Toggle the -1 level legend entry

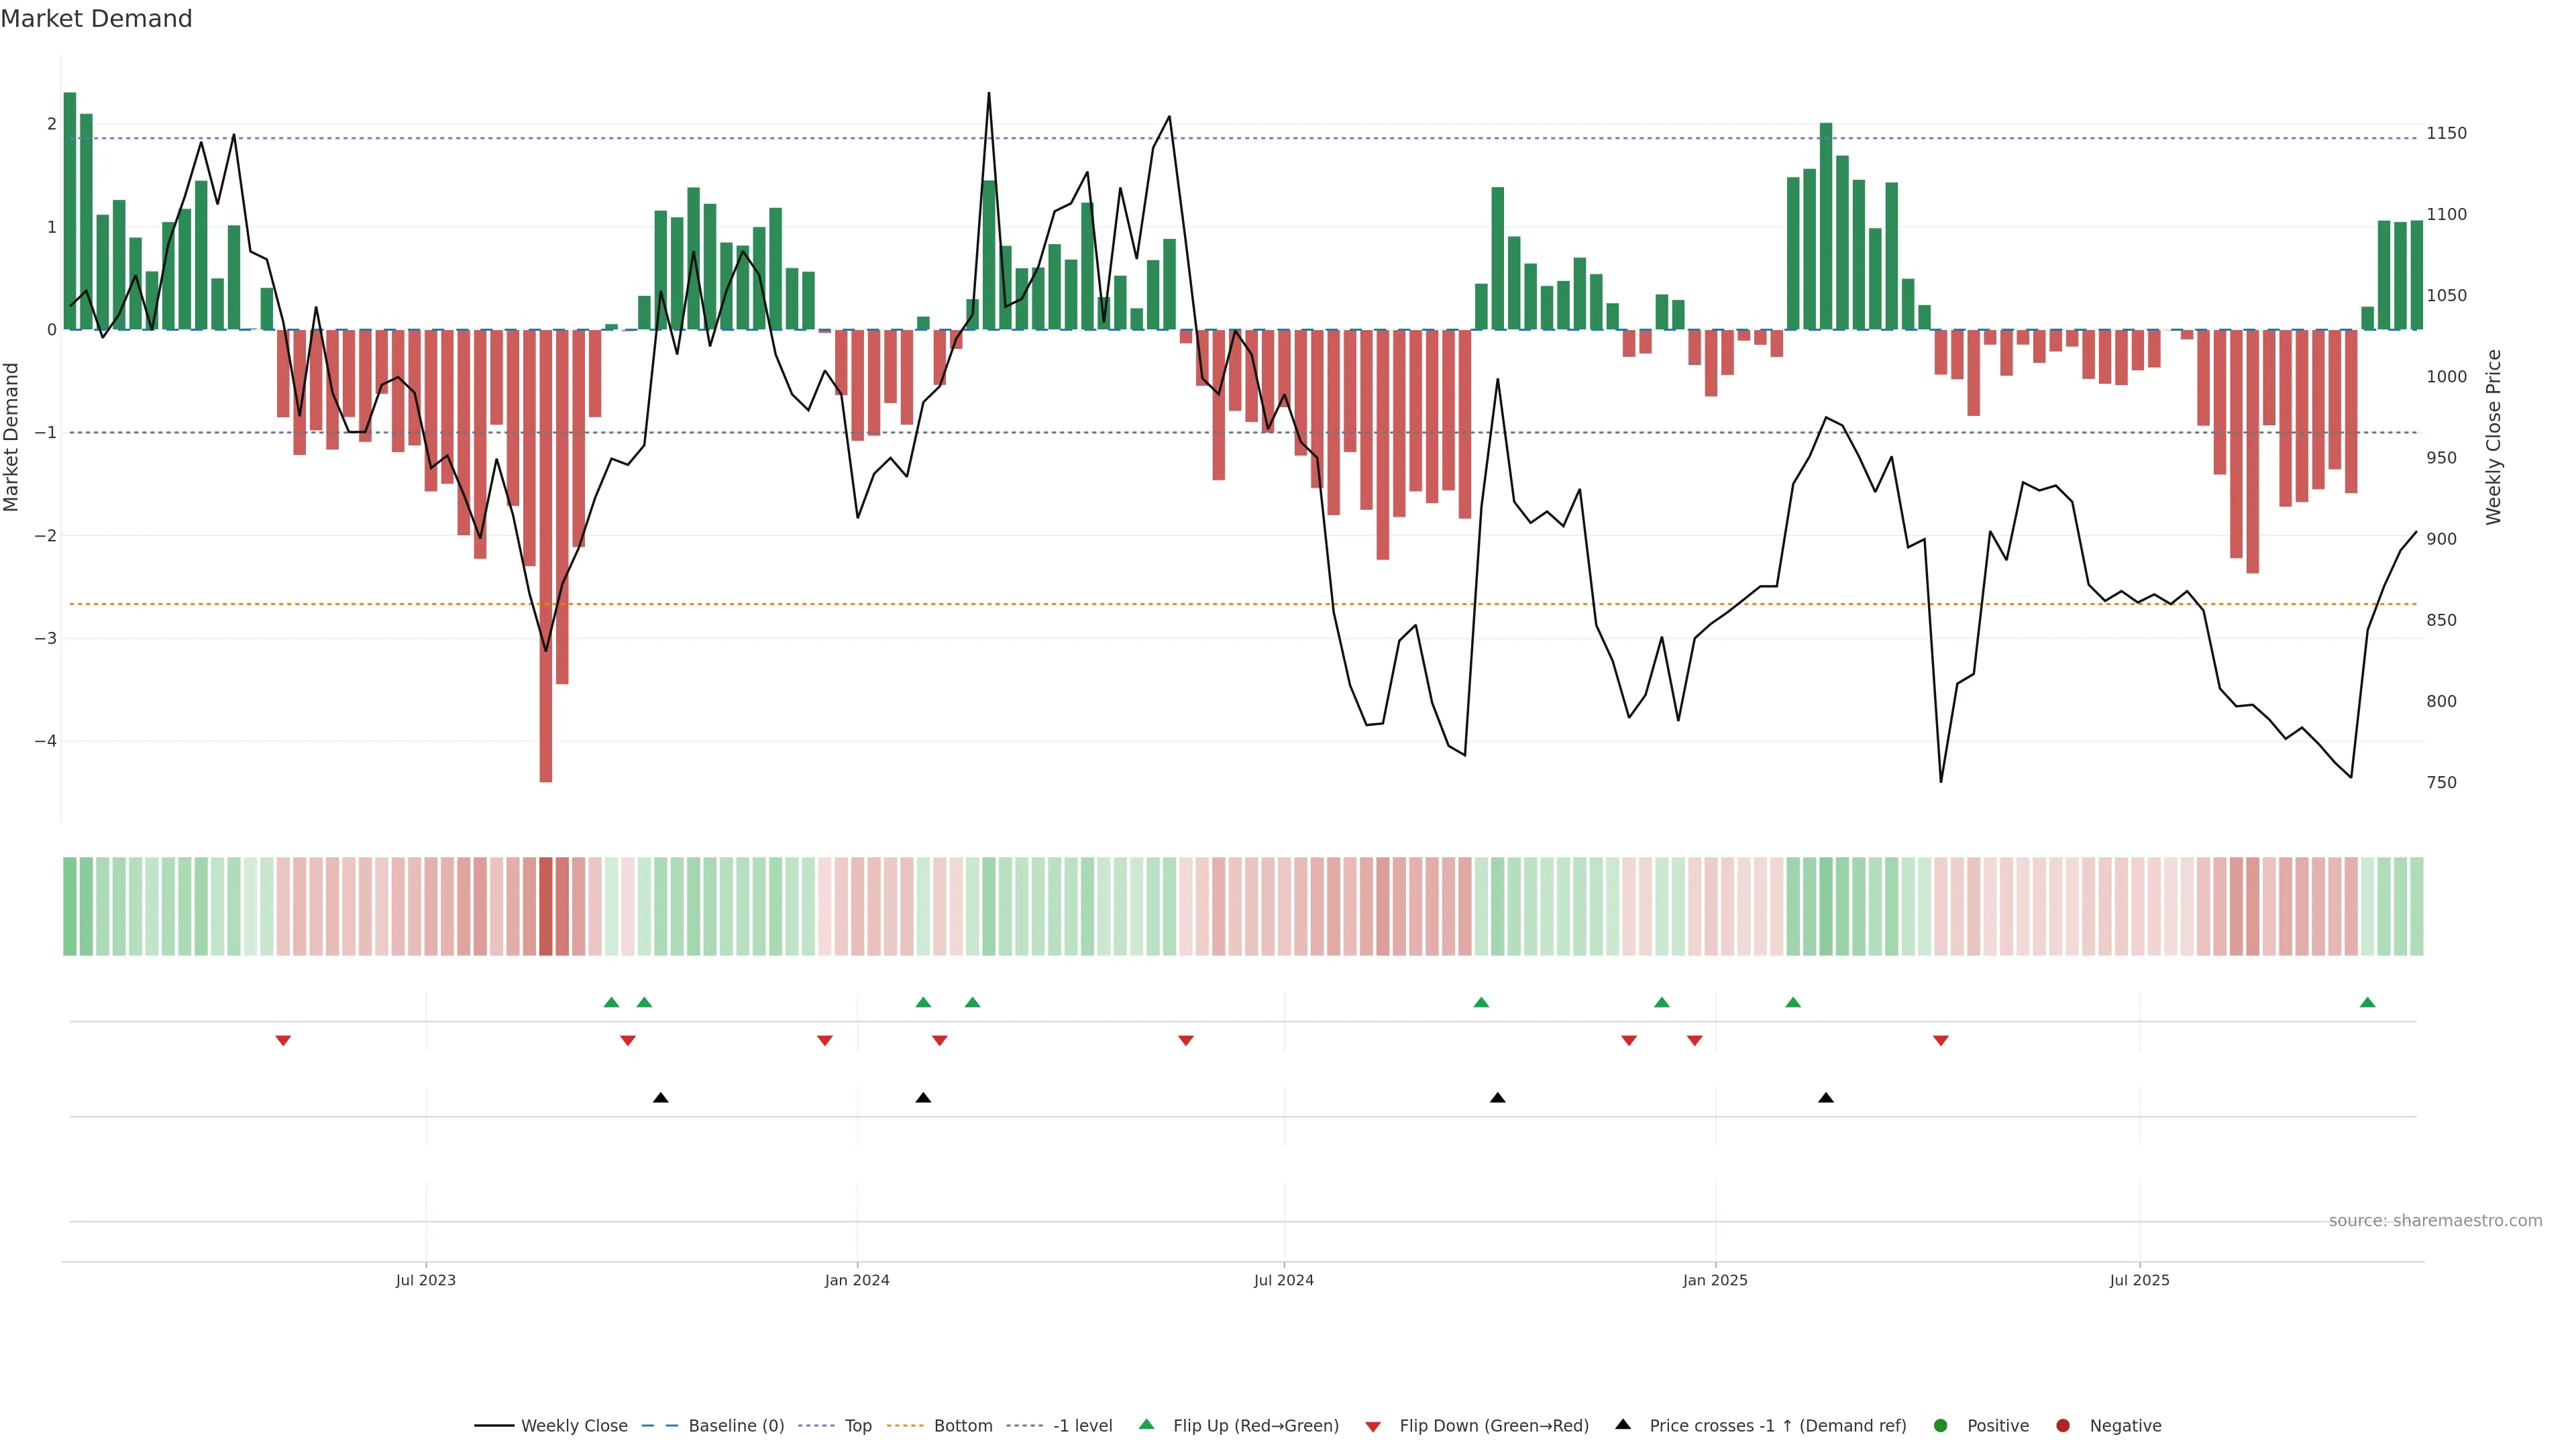[x=1082, y=1426]
